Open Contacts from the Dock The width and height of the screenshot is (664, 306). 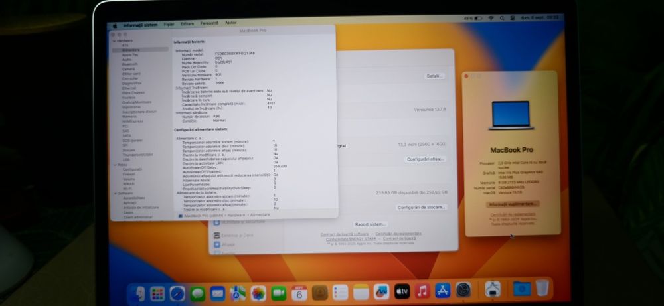320,293
